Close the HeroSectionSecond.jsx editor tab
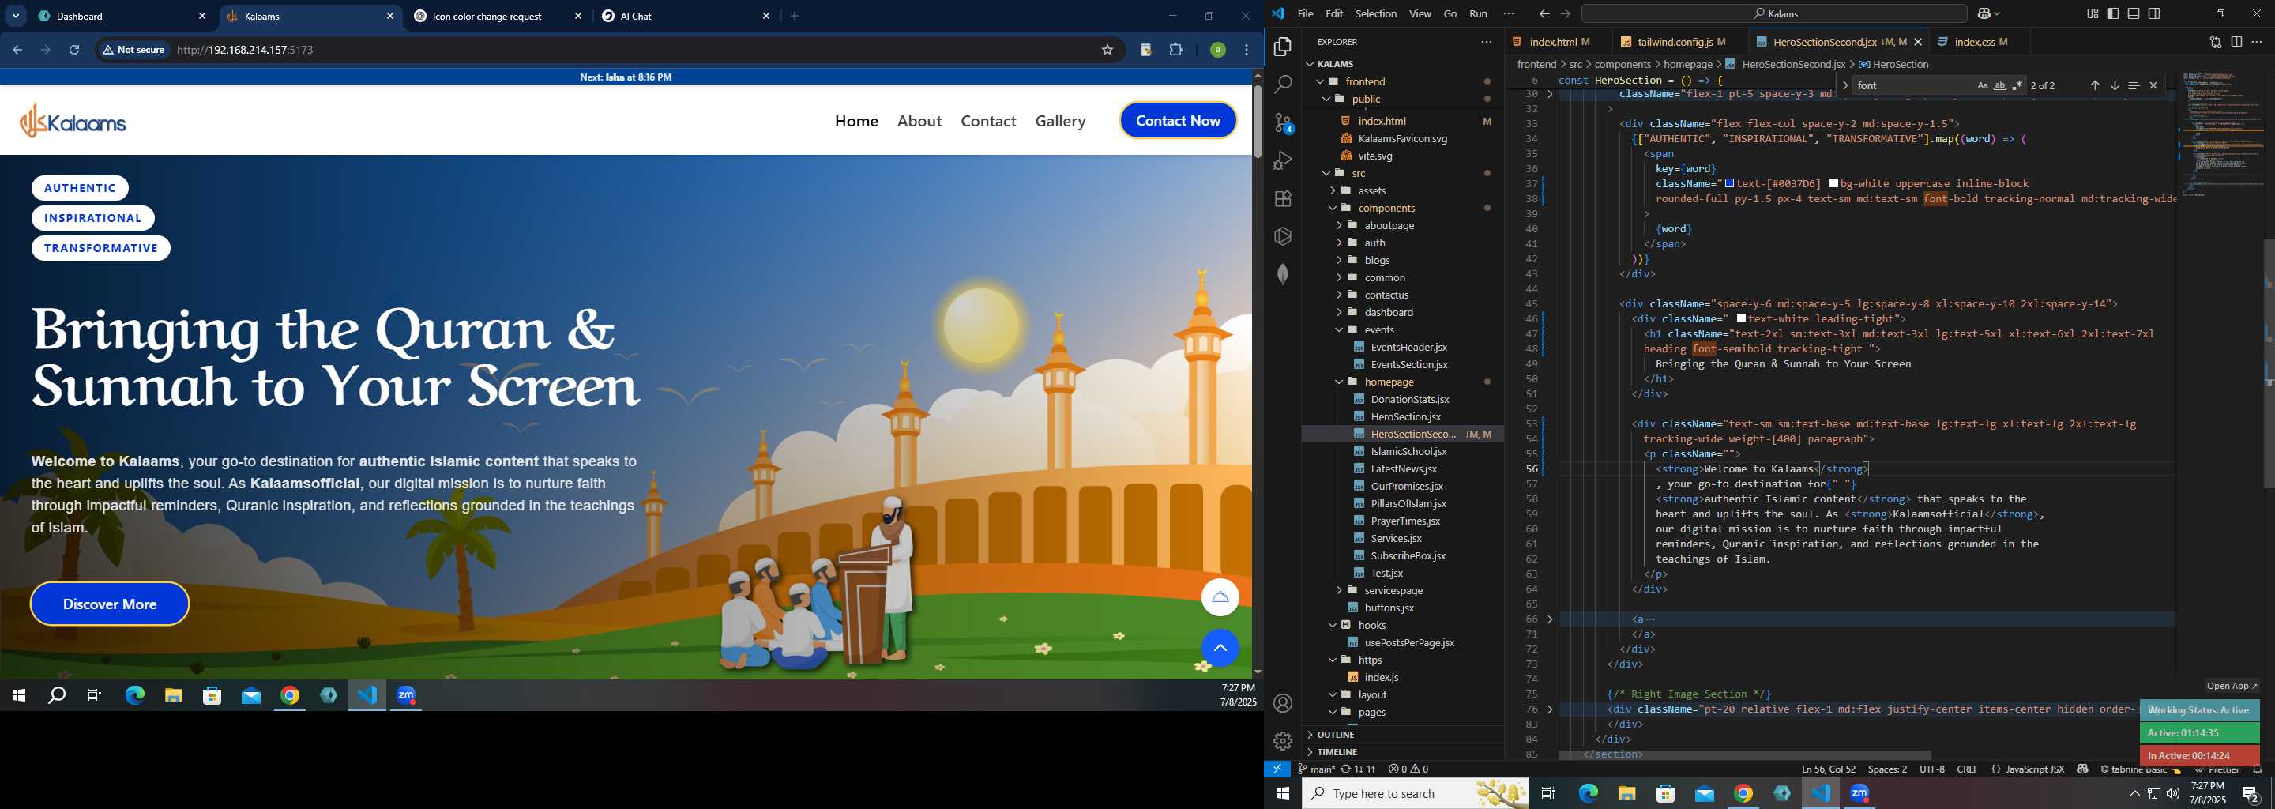 1918,42
